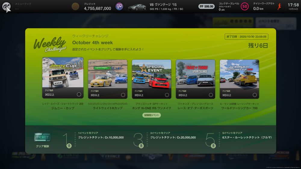301x169 pixels.
Task: Open the World Touring Car 700 card
Action: [x=239, y=79]
